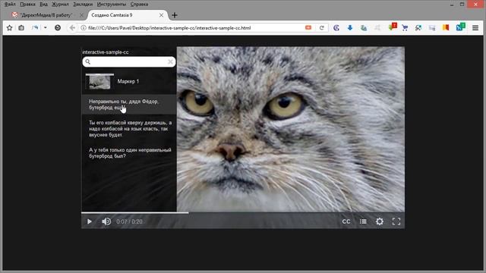486x273 pixels.
Task: Click the caption search field
Action: (129, 61)
